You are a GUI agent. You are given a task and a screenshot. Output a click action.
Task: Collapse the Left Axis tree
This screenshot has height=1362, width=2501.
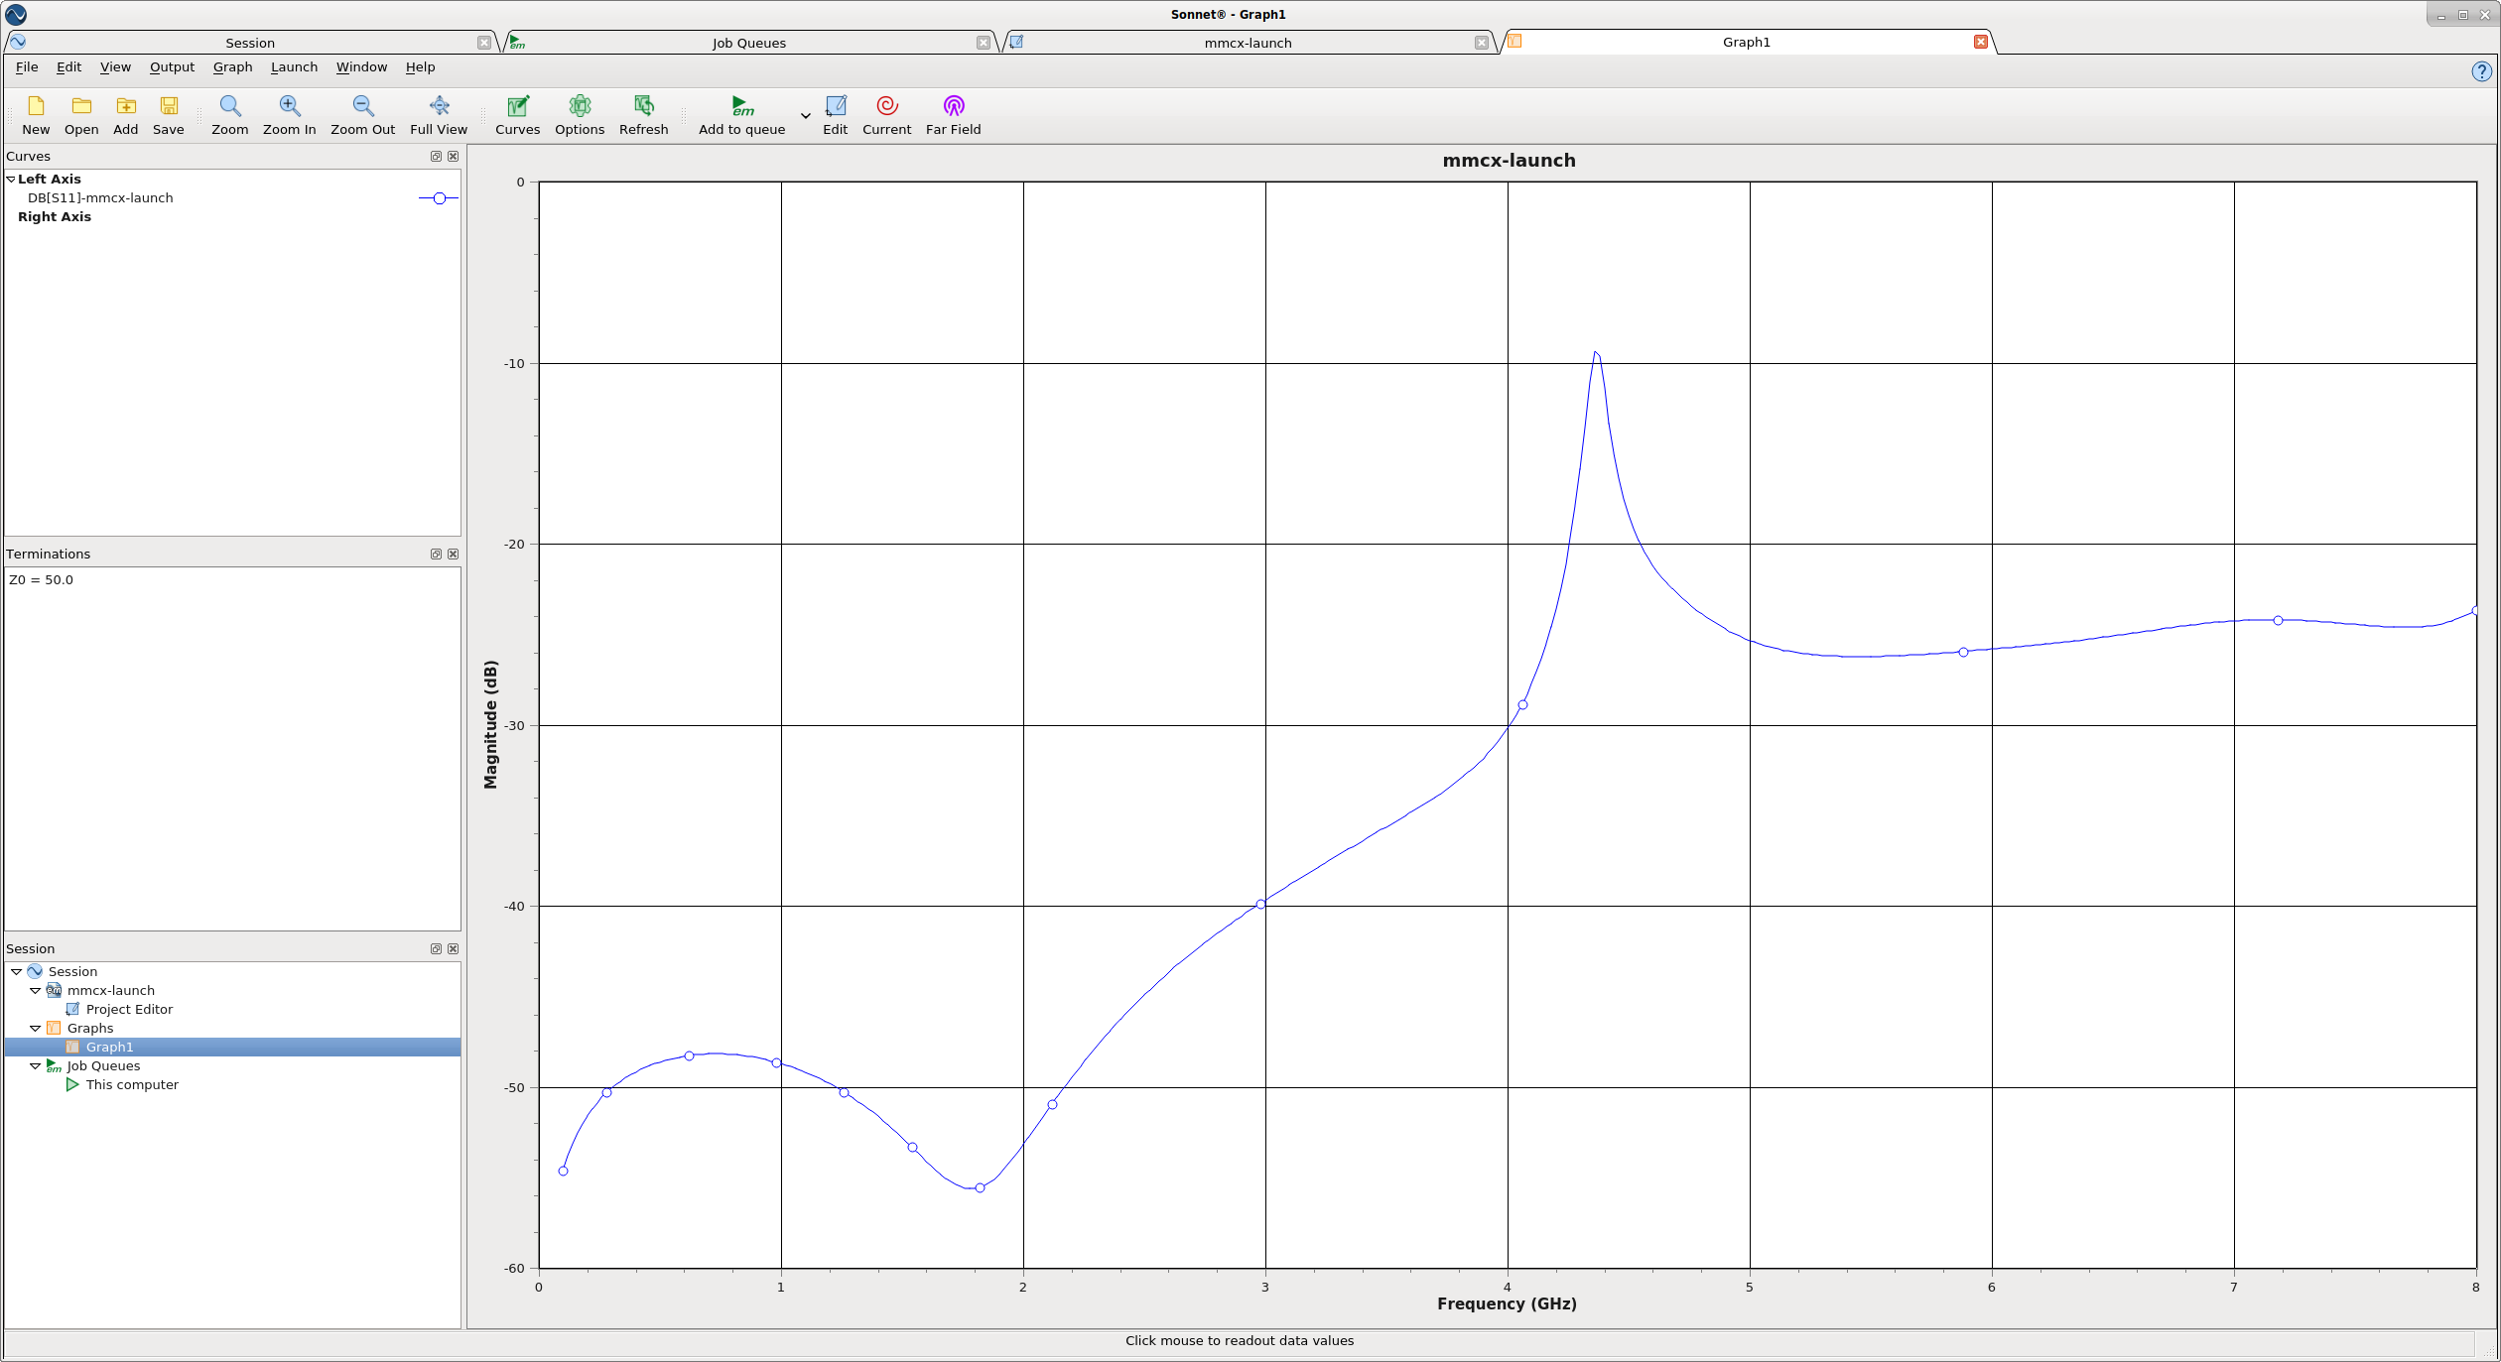click(11, 180)
